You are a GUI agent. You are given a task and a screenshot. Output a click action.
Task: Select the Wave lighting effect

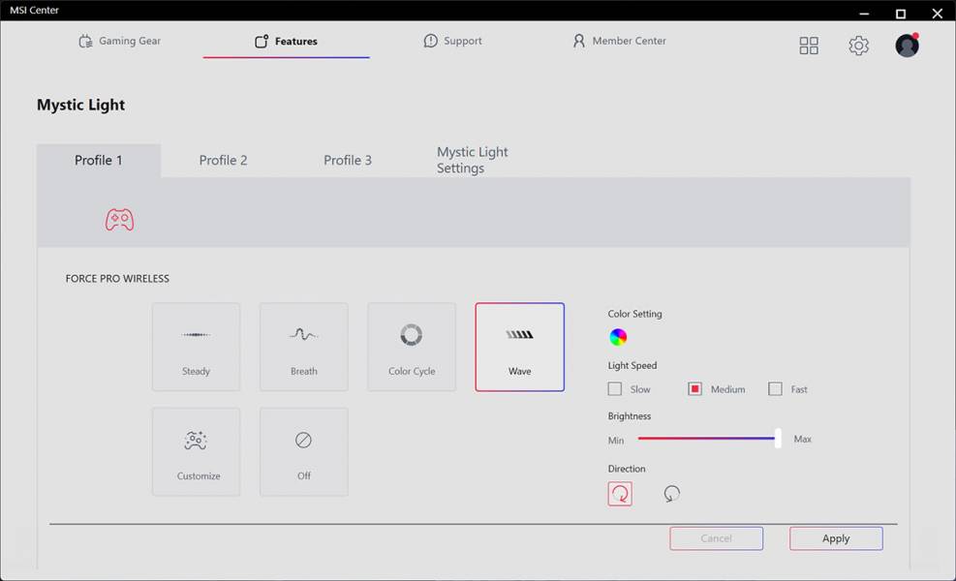pyautogui.click(x=519, y=347)
